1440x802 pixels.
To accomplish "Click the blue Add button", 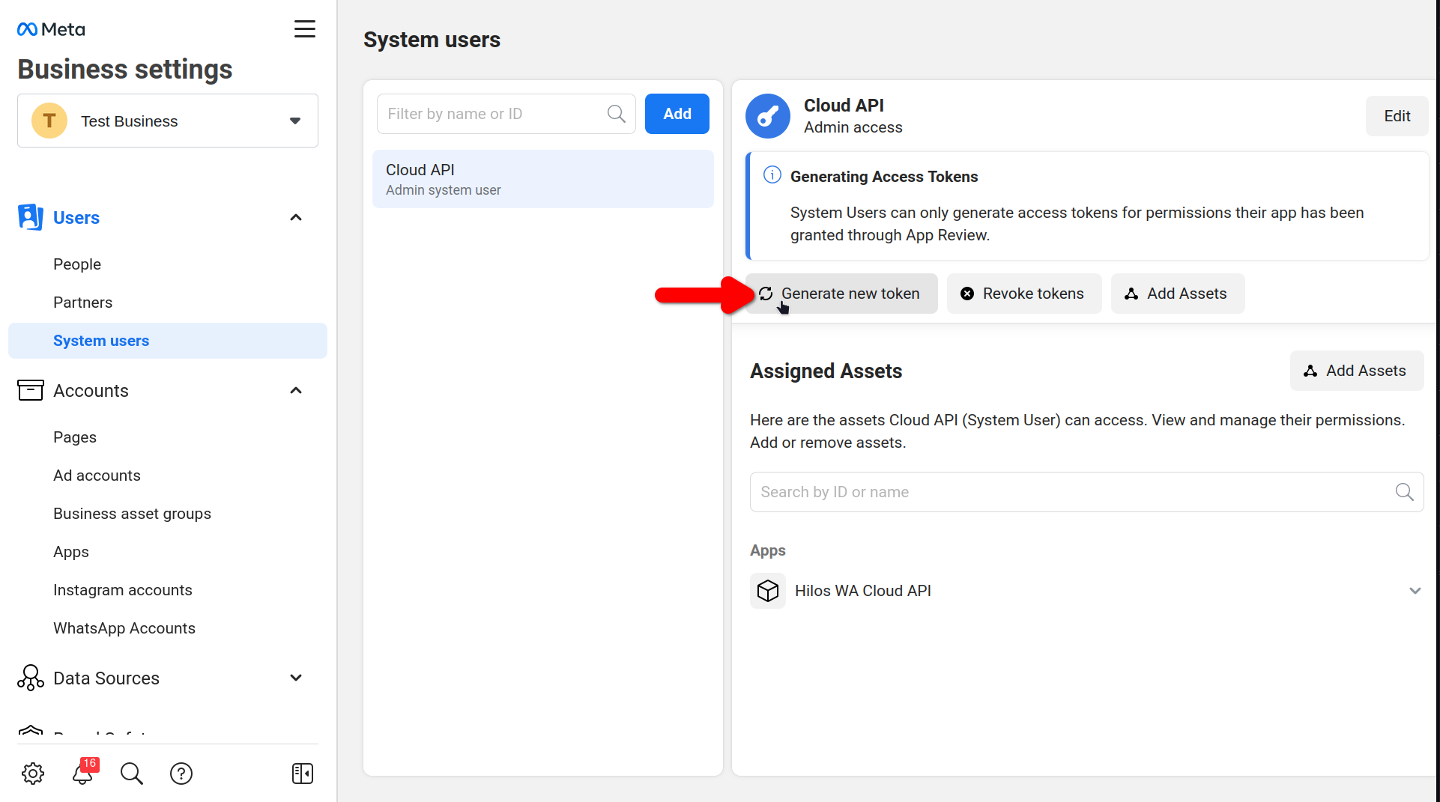I will pos(677,114).
